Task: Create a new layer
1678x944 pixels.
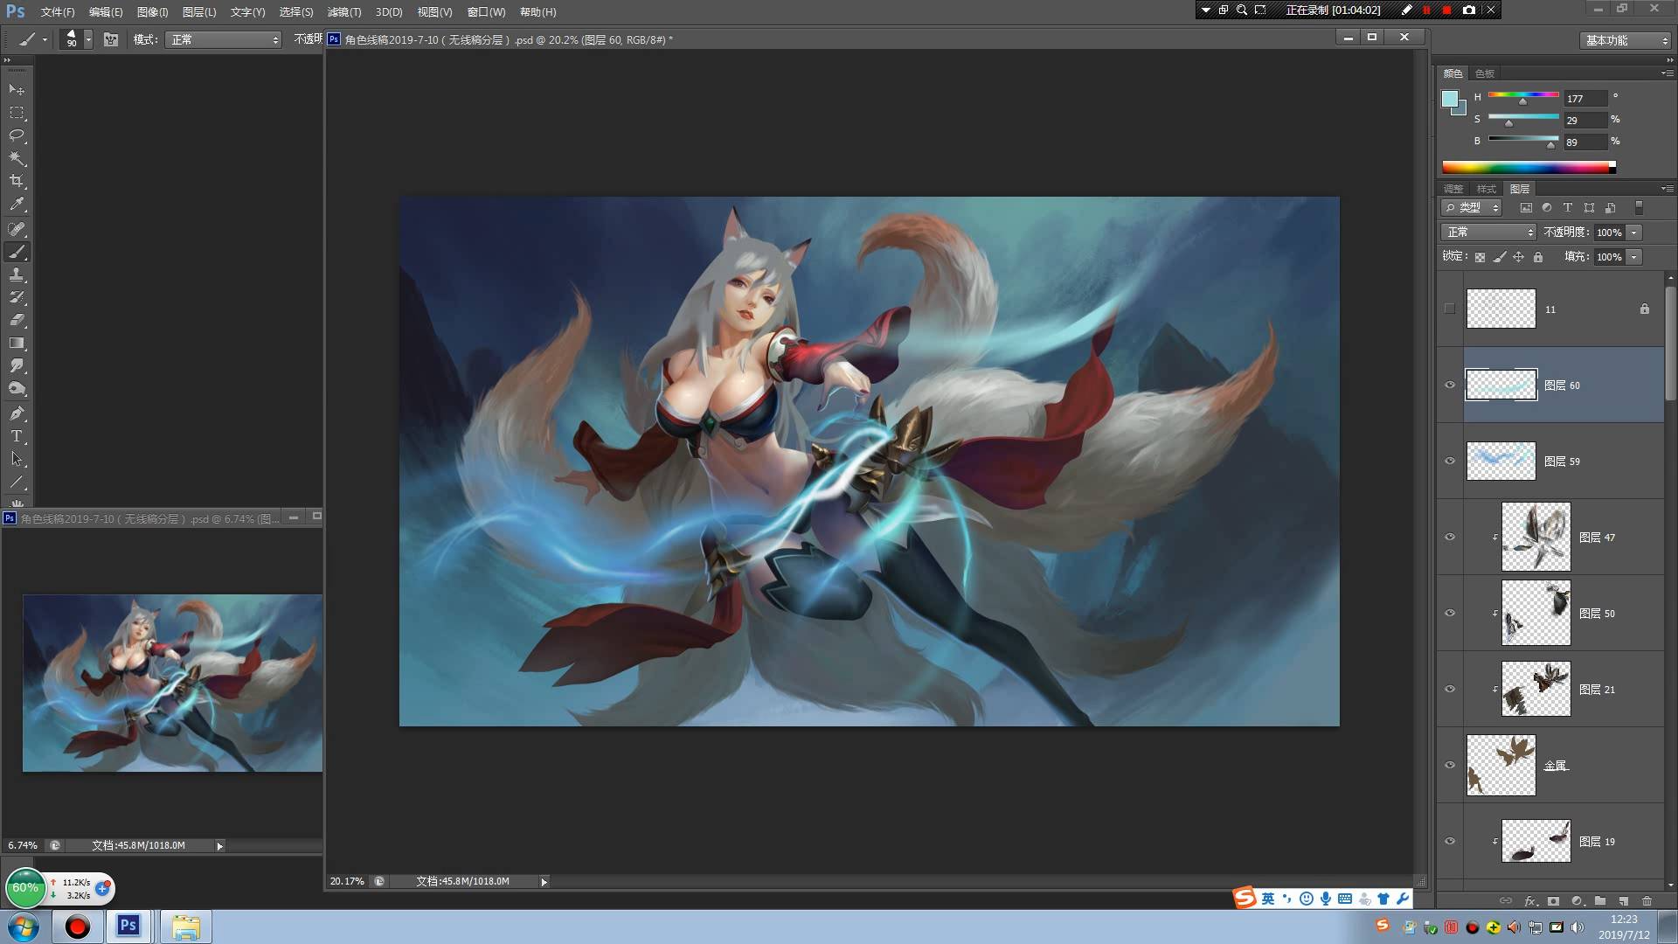Action: coord(1624,900)
